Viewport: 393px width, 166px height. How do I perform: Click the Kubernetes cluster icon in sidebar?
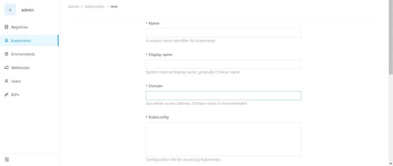click(x=6, y=41)
